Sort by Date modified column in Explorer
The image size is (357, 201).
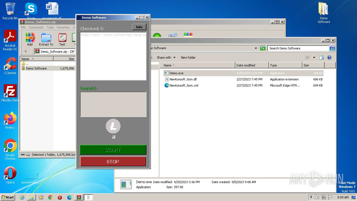coord(252,65)
